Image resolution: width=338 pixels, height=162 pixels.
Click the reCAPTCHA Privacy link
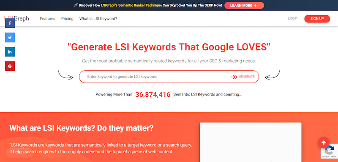pos(325,157)
